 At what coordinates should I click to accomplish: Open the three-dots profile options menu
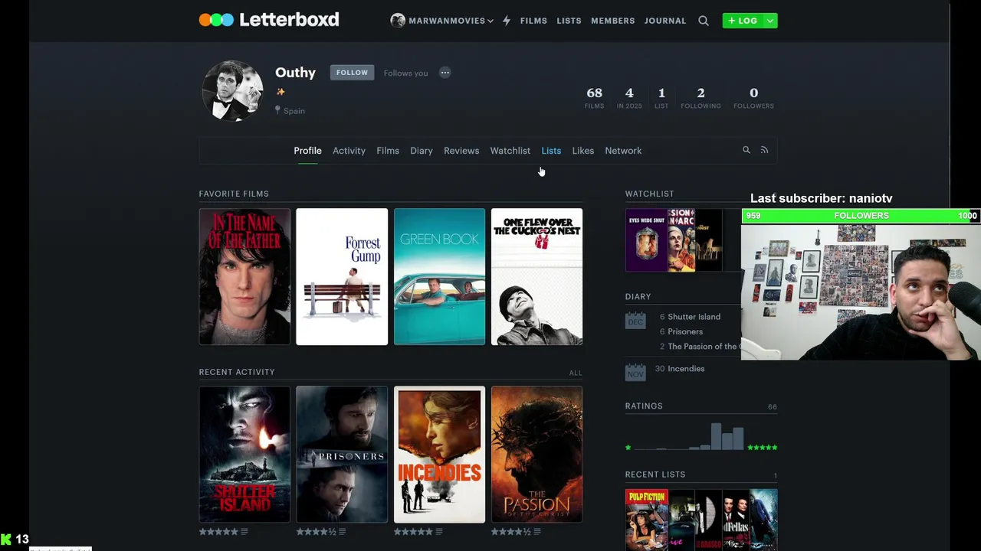click(x=445, y=73)
